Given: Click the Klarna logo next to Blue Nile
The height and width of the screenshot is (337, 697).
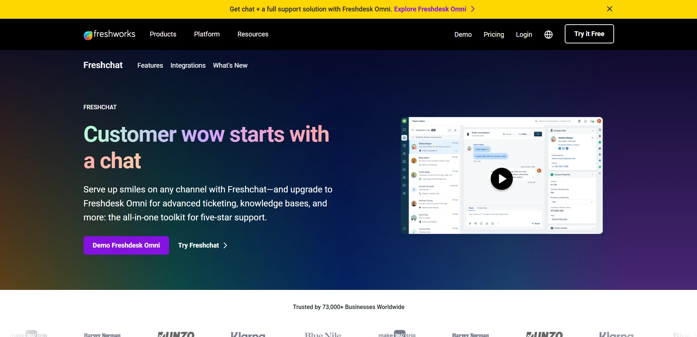Looking at the screenshot, I should click(248, 334).
